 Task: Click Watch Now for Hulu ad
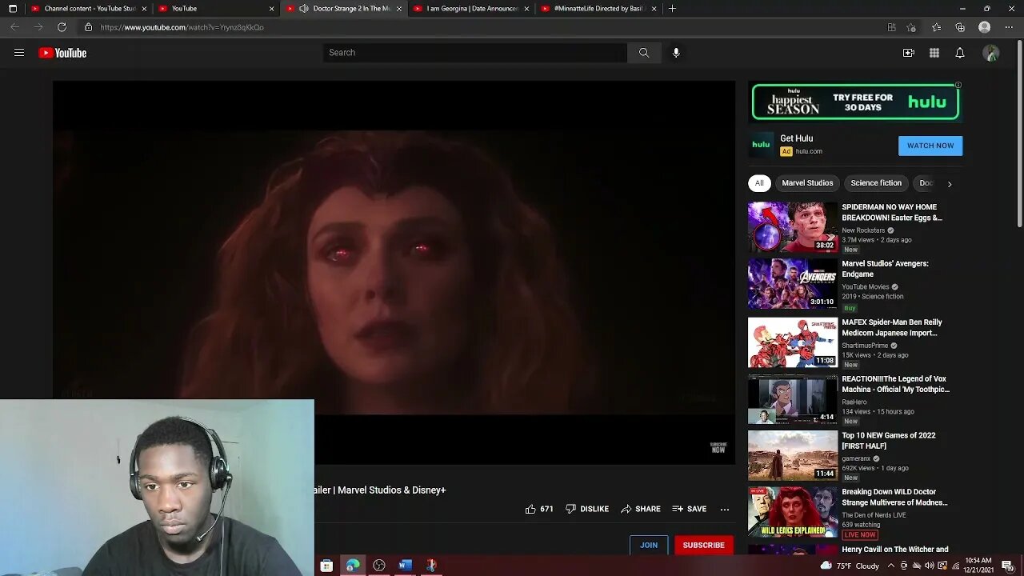930,146
